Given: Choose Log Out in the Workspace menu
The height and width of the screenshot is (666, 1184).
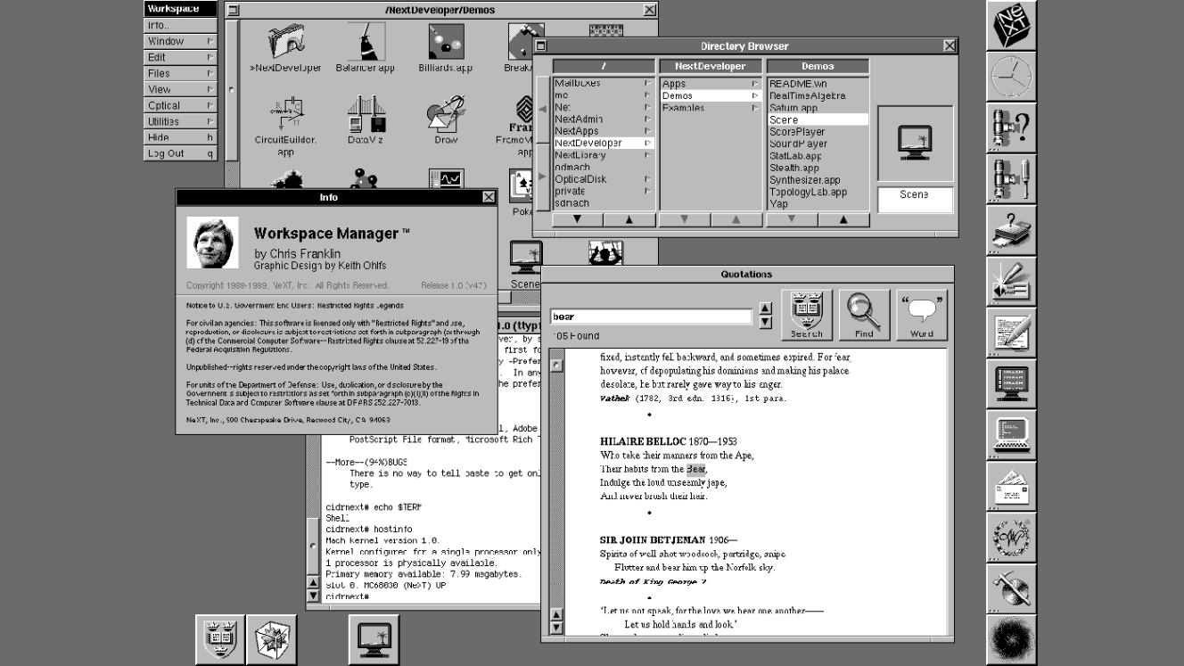Looking at the screenshot, I should (181, 153).
